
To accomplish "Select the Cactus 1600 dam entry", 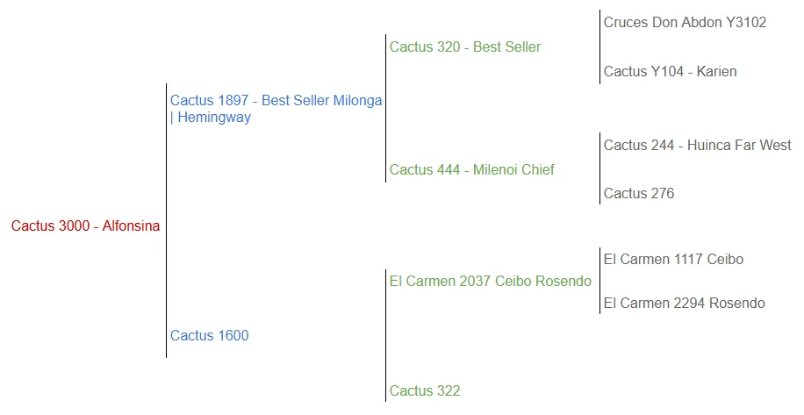I will (209, 335).
